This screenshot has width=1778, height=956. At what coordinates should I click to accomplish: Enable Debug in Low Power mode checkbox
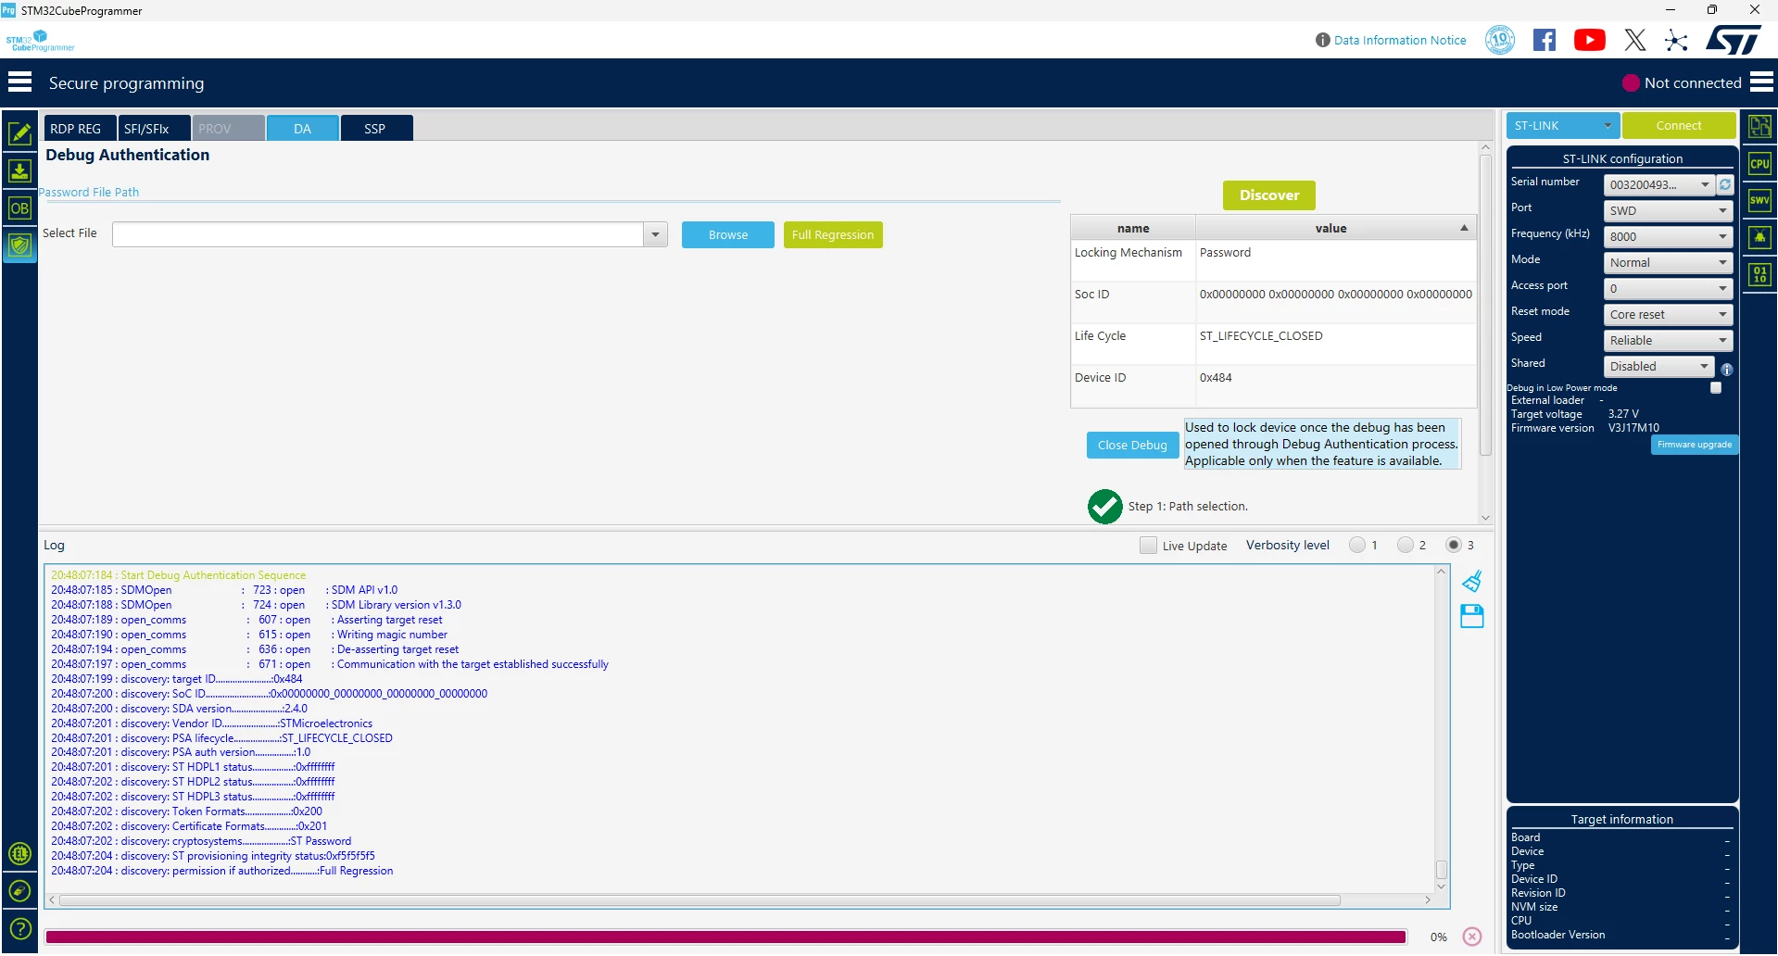[x=1716, y=388]
